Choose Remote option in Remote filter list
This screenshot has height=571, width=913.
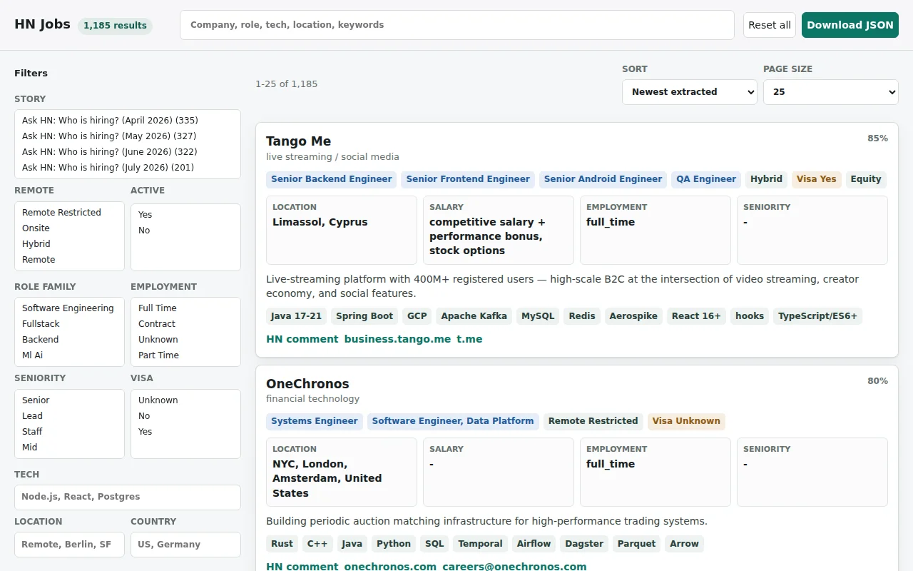(69, 260)
